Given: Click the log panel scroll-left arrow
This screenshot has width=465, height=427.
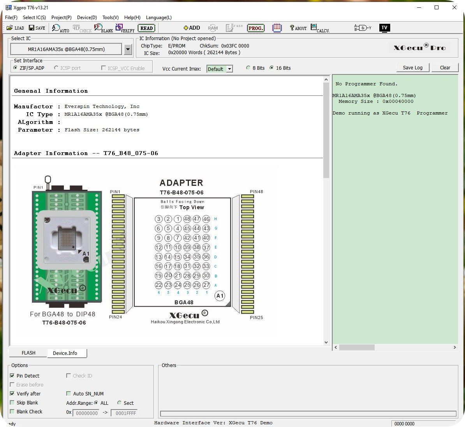Looking at the screenshot, I should click(x=336, y=347).
